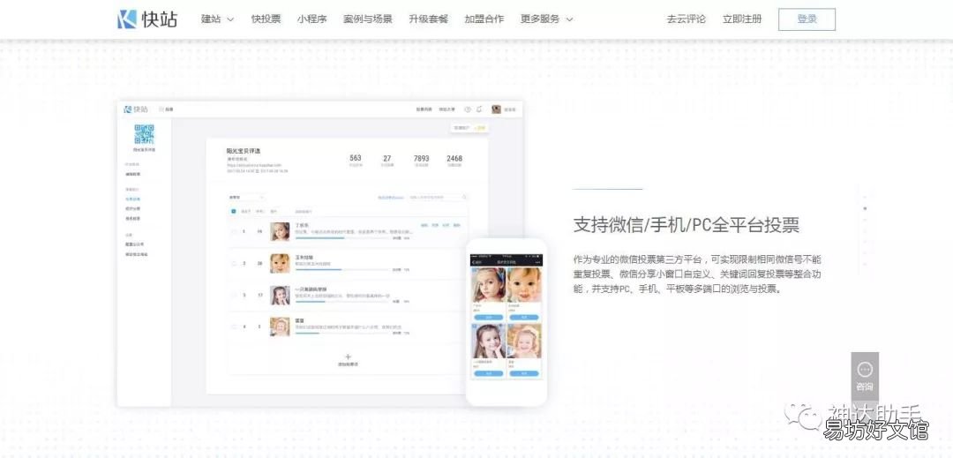Click the rank 3 entry's vote progress bar
Screen dimensions: 953x458
click(x=342, y=301)
